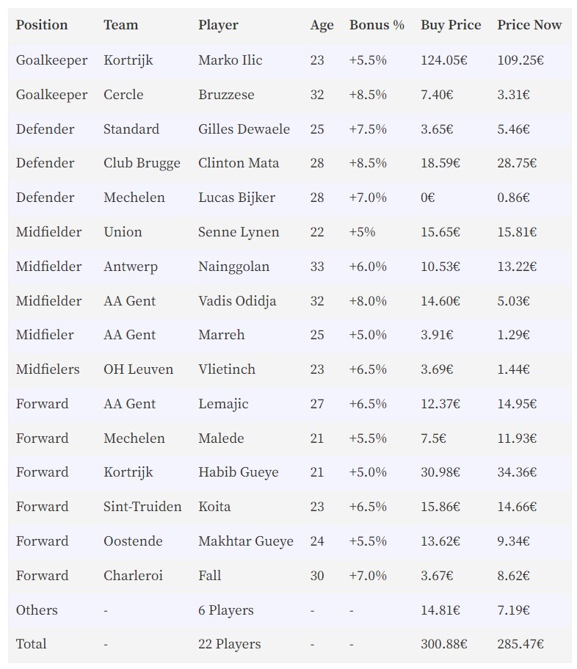The image size is (577, 669).
Task: Select the 300.88€ total buy price
Action: [x=444, y=644]
